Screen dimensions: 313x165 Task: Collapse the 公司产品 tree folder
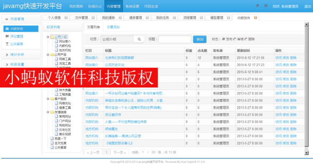pyautogui.click(x=48, y=55)
